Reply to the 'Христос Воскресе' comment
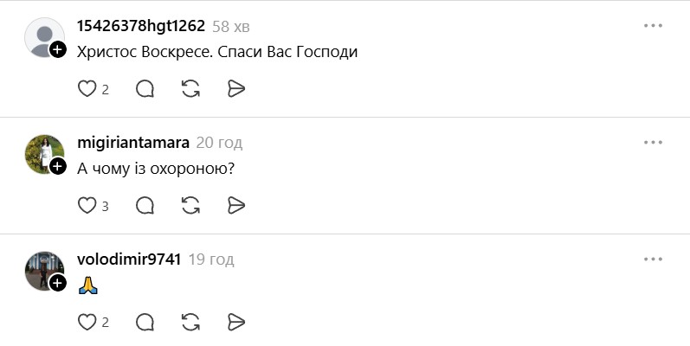 coord(145,88)
